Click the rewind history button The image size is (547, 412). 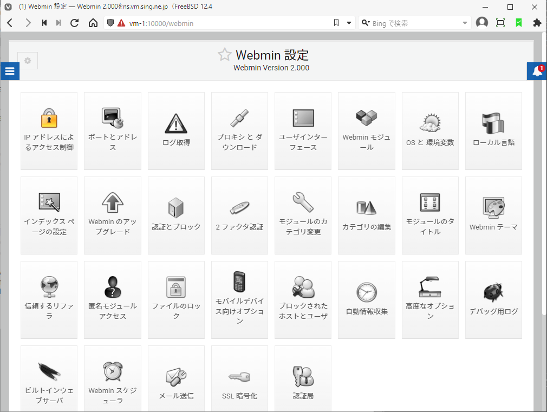(x=44, y=23)
